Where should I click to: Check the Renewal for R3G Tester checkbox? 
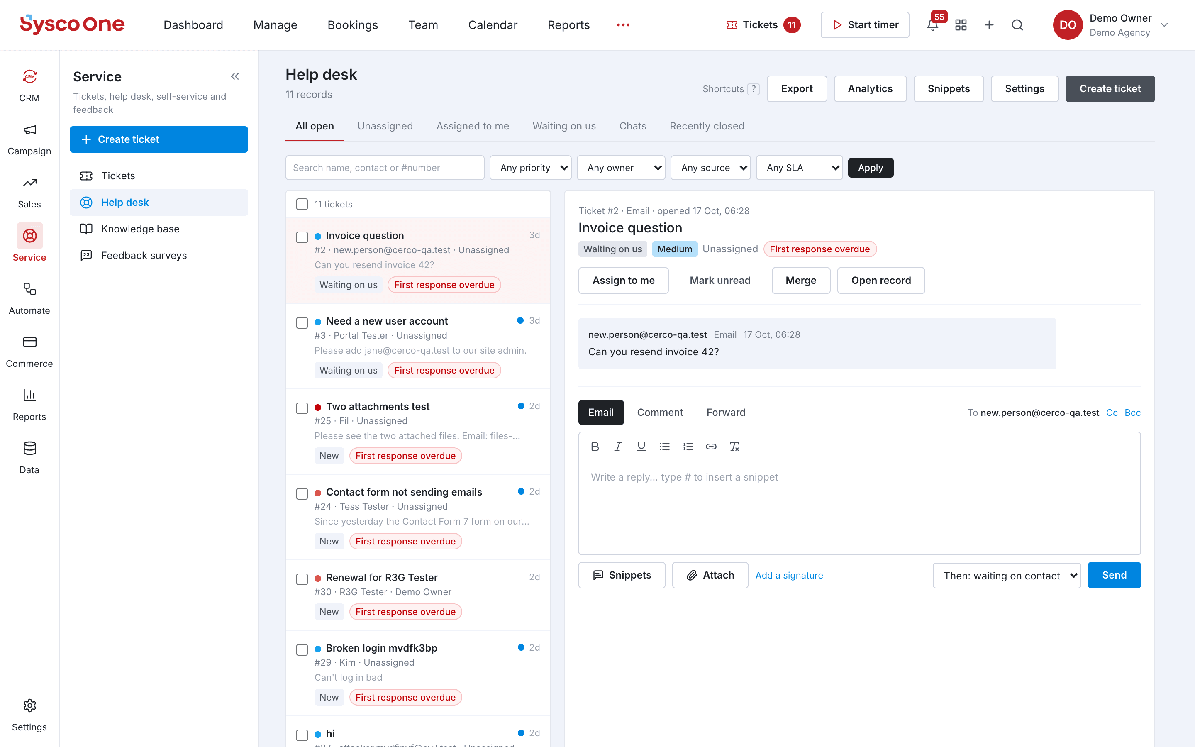[x=302, y=579]
